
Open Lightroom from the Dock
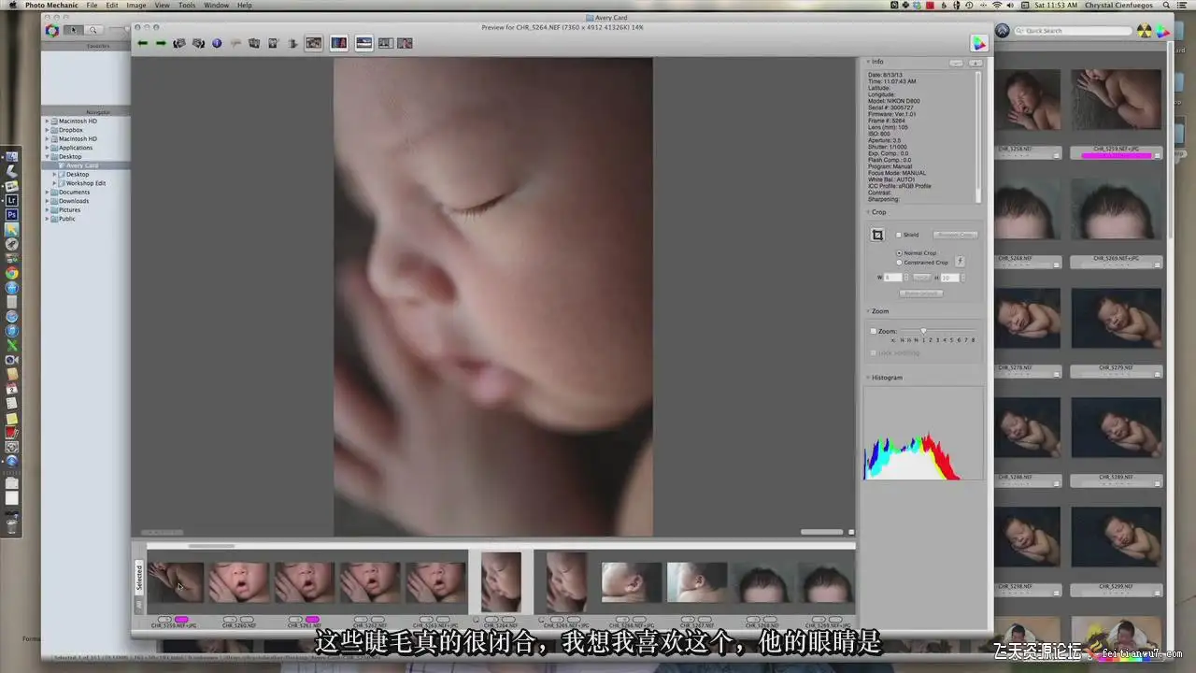(x=12, y=200)
